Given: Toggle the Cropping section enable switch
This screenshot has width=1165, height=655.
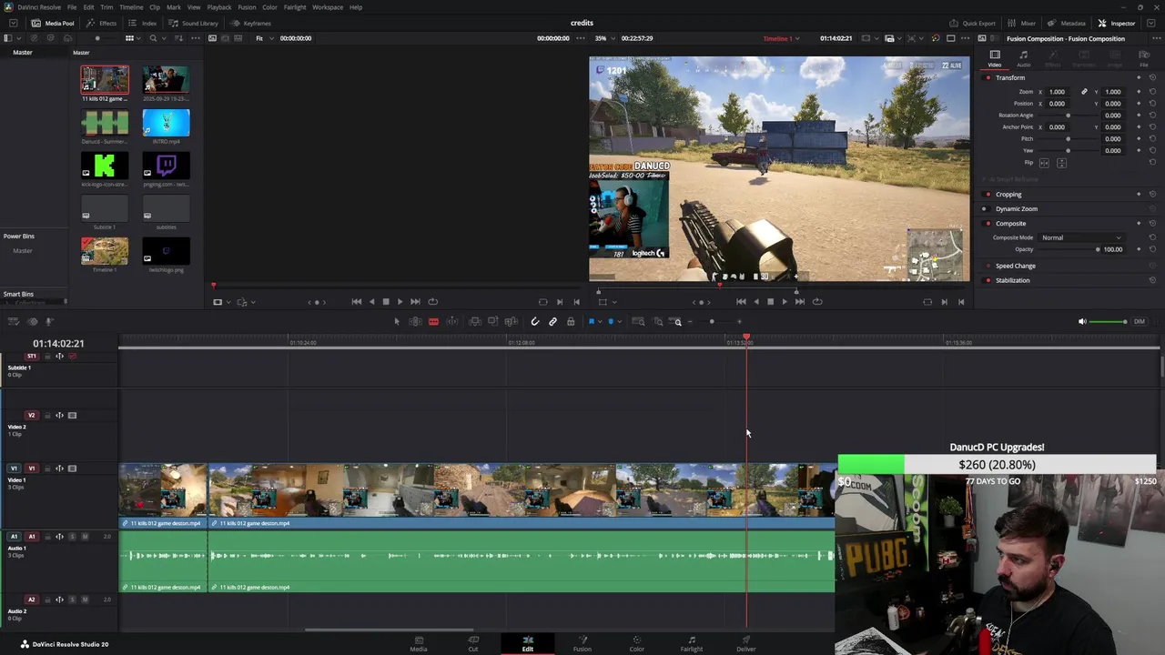Looking at the screenshot, I should click(988, 194).
